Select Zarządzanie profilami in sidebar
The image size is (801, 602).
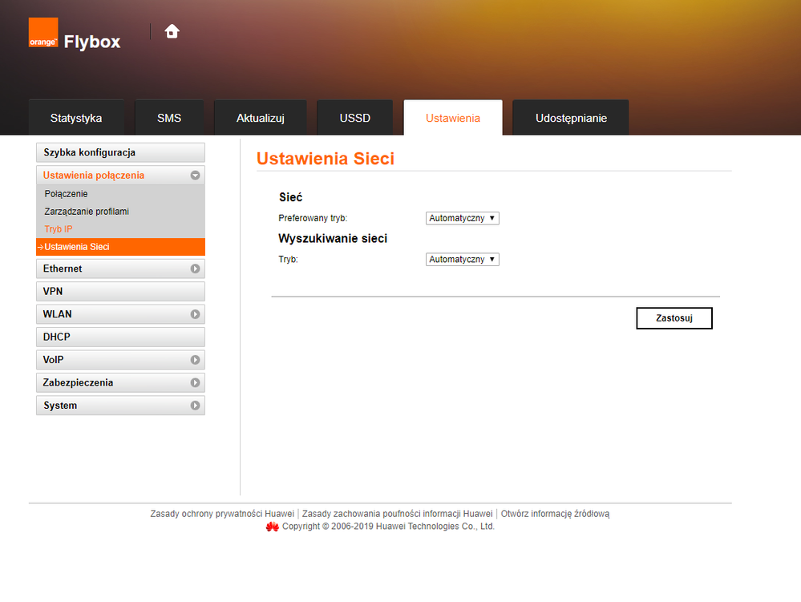(x=87, y=212)
